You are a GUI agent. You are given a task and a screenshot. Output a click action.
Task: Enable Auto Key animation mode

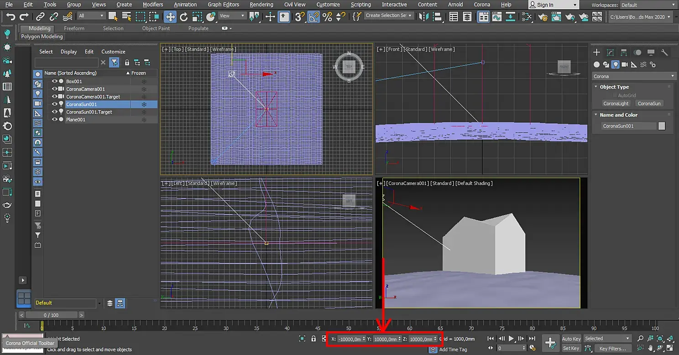pos(571,339)
